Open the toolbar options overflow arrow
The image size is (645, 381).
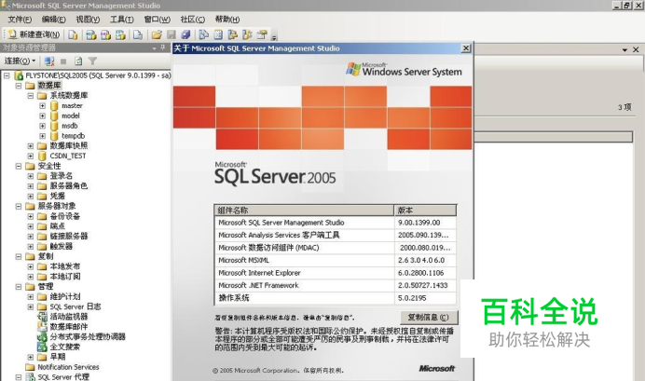[274, 37]
